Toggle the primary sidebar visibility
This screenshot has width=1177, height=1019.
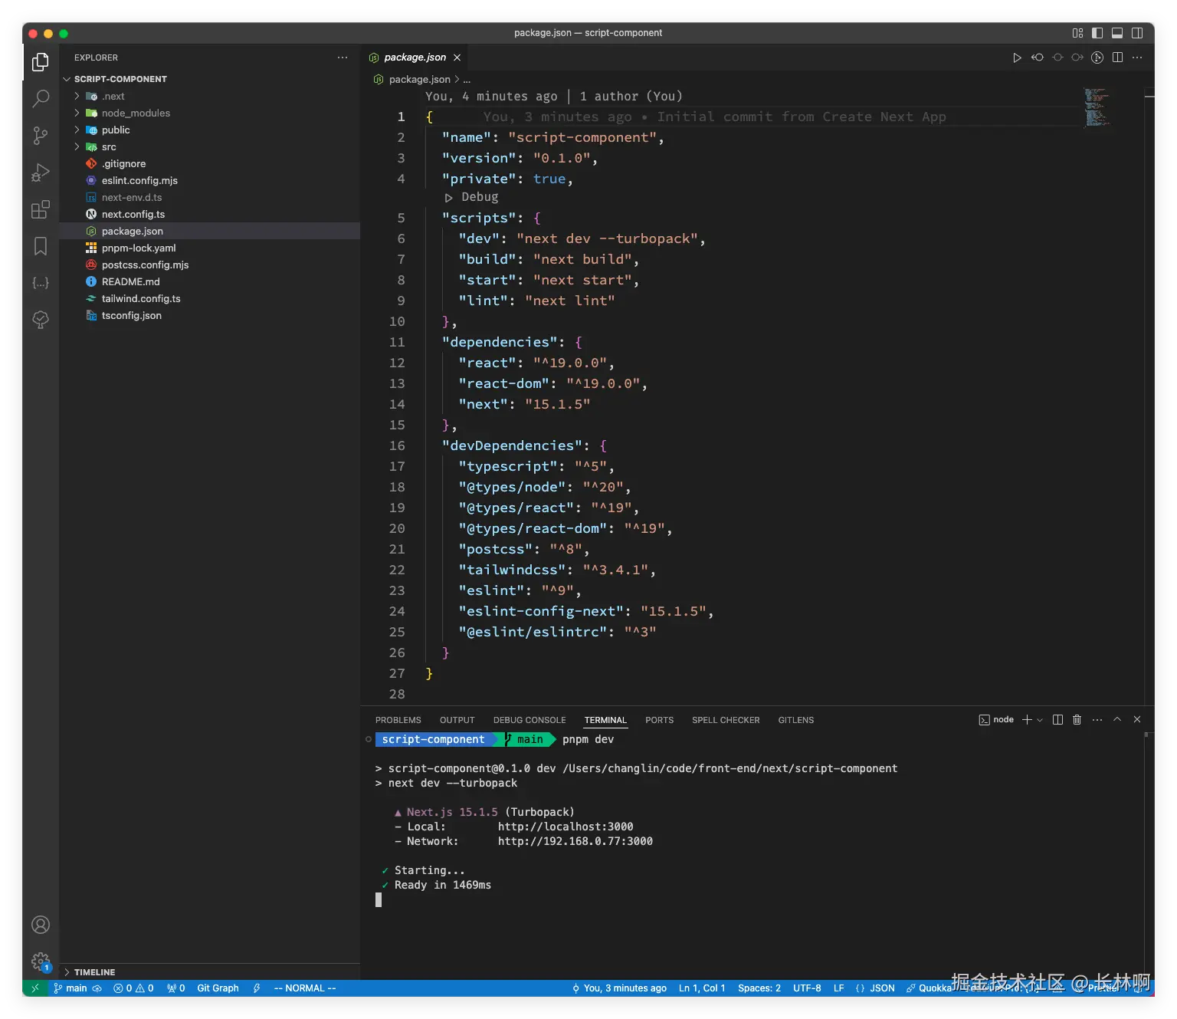pyautogui.click(x=1097, y=33)
